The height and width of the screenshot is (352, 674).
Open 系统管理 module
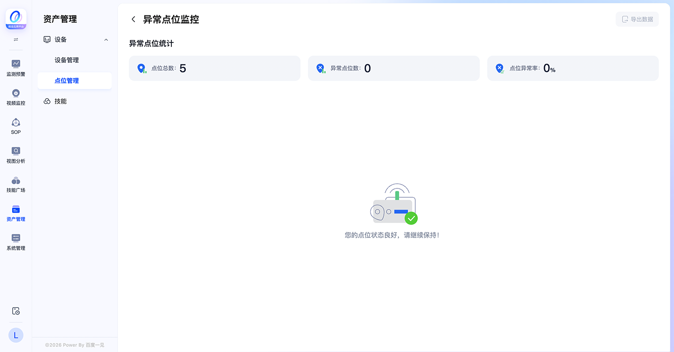pyautogui.click(x=16, y=242)
